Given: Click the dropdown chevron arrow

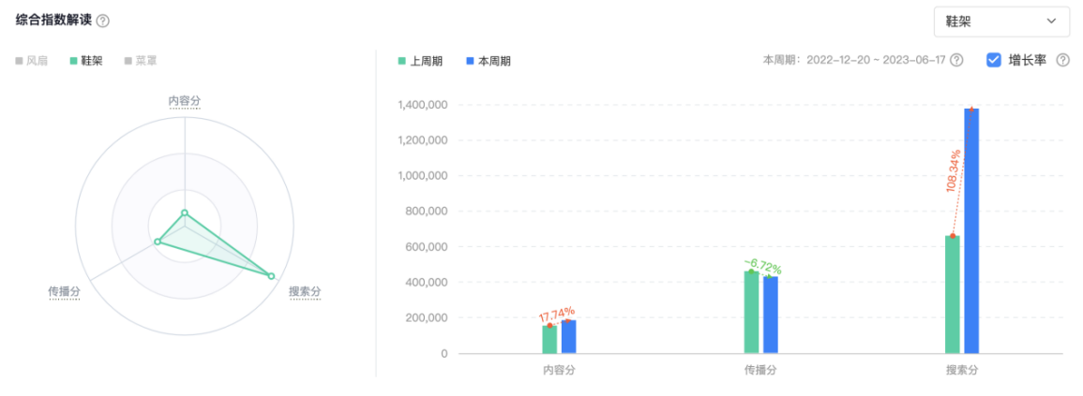Looking at the screenshot, I should click(x=1050, y=22).
